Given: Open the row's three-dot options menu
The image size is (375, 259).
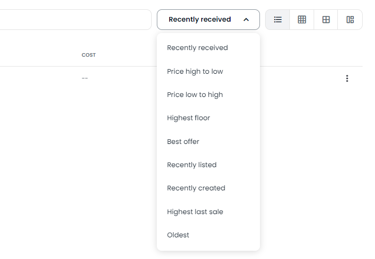Looking at the screenshot, I should (347, 78).
